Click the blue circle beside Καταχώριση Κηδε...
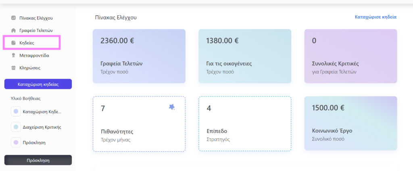This screenshot has height=171, width=413. pyautogui.click(x=16, y=111)
